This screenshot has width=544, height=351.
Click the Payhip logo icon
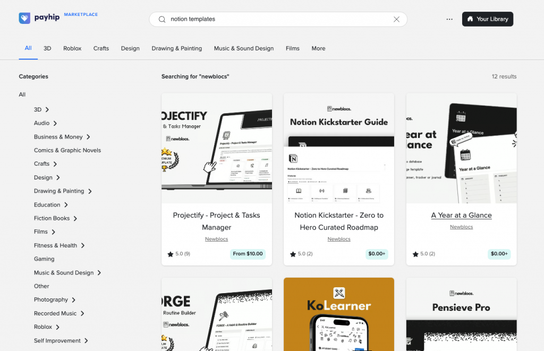[x=24, y=18]
